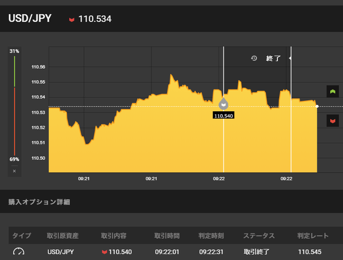
Task: Click the red down arrow in 取引内容 cell
Action: point(105,252)
